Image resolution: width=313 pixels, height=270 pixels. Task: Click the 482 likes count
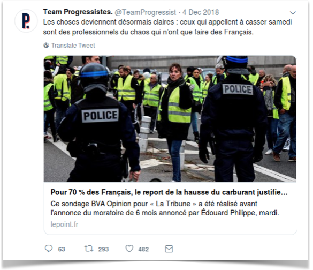[x=143, y=249]
